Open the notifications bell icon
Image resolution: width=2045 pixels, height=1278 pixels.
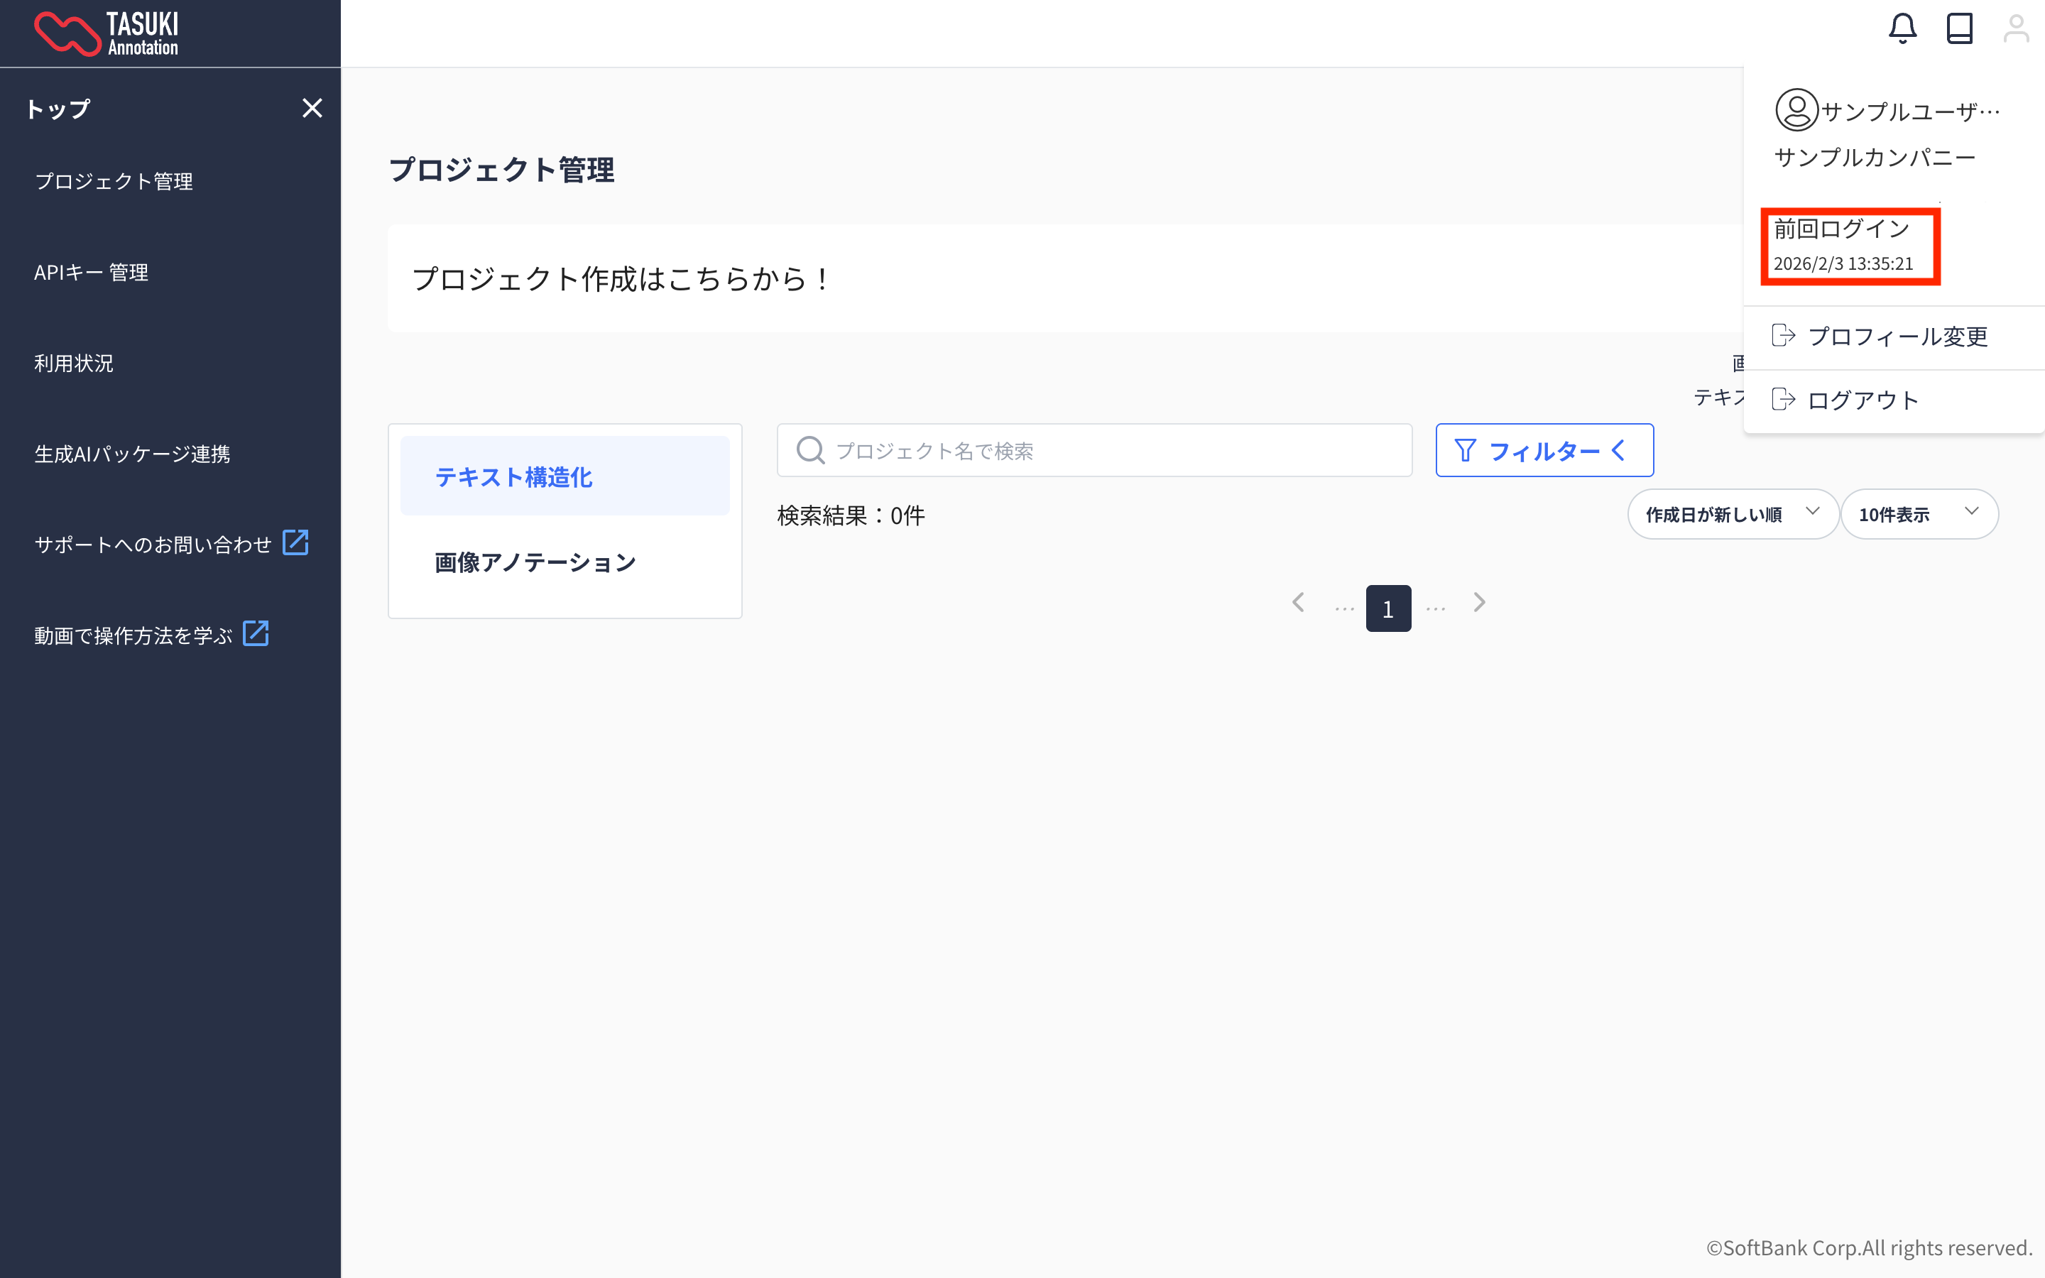pyautogui.click(x=1902, y=28)
